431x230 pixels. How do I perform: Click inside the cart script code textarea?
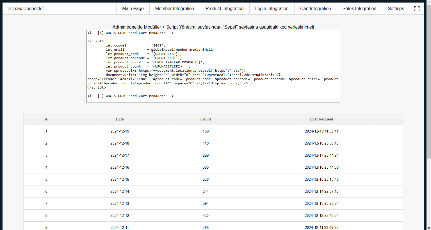[213, 66]
